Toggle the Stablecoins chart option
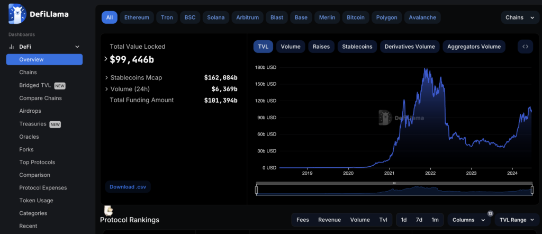This screenshot has width=542, height=234. [357, 47]
